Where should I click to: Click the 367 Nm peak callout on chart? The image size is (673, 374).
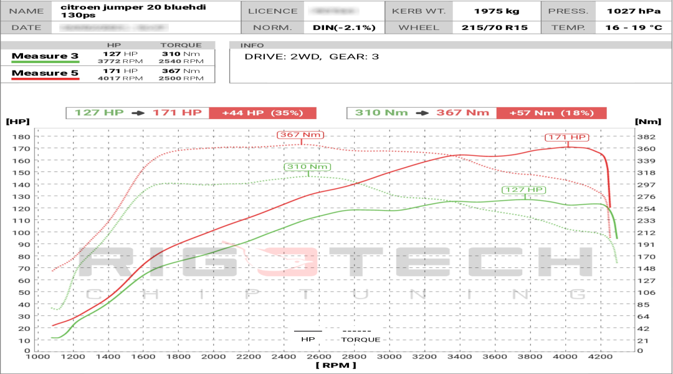[300, 135]
